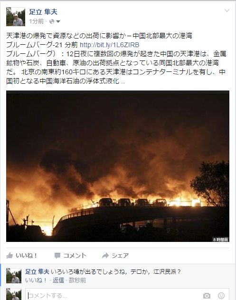Click the share arrow icon
Viewport: 236px width, 300px height.
(x=105, y=256)
